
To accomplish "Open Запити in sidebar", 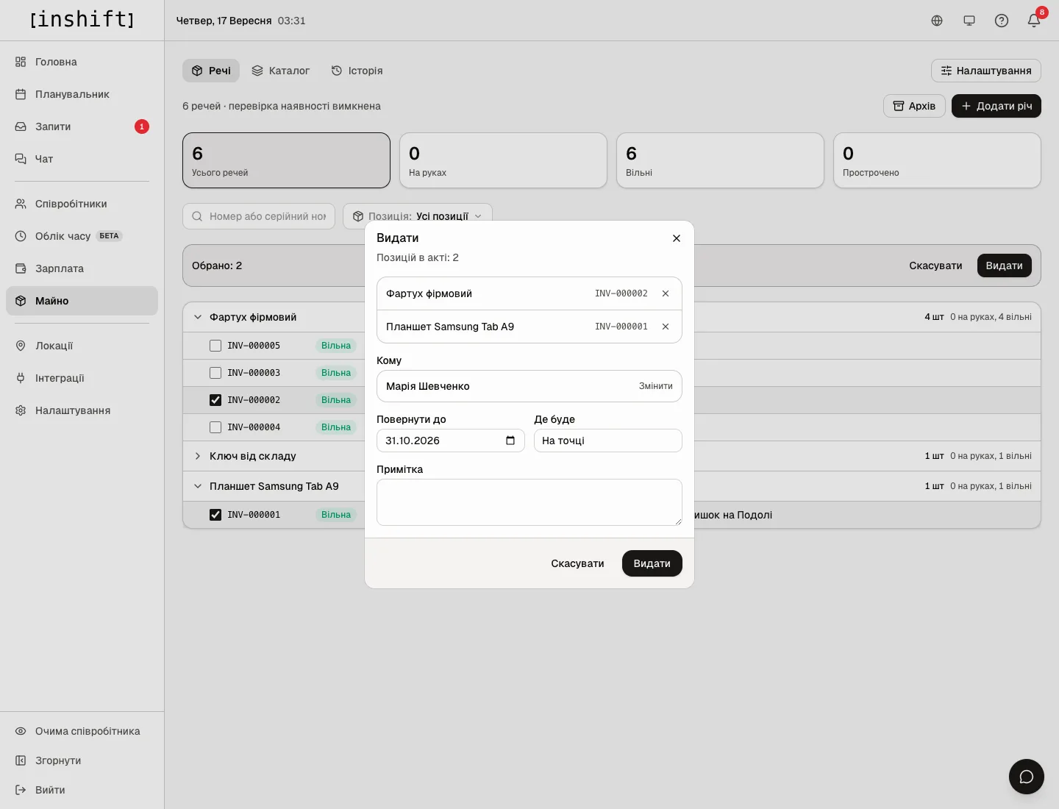I will tap(82, 126).
